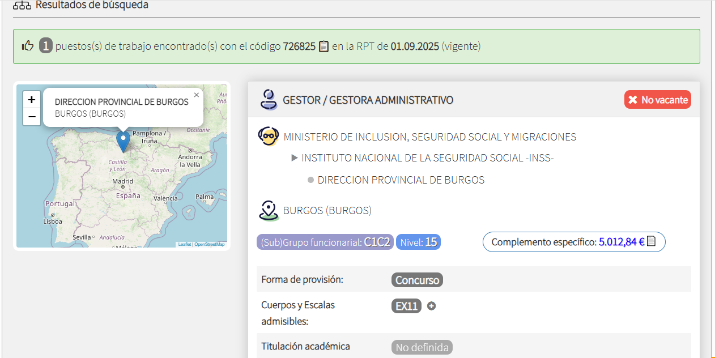715x358 pixels.
Task: Open the Leaflet attribution link
Action: pos(184,244)
